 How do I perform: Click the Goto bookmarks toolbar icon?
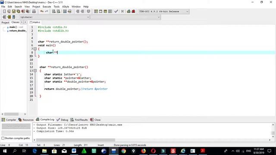pyautogui.click(x=14, y=17)
